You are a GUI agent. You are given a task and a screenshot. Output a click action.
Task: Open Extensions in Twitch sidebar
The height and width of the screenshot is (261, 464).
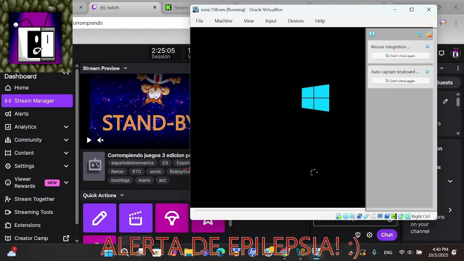click(37, 225)
